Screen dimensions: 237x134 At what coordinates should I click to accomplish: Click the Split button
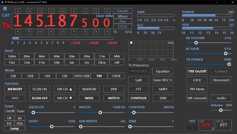(138, 80)
